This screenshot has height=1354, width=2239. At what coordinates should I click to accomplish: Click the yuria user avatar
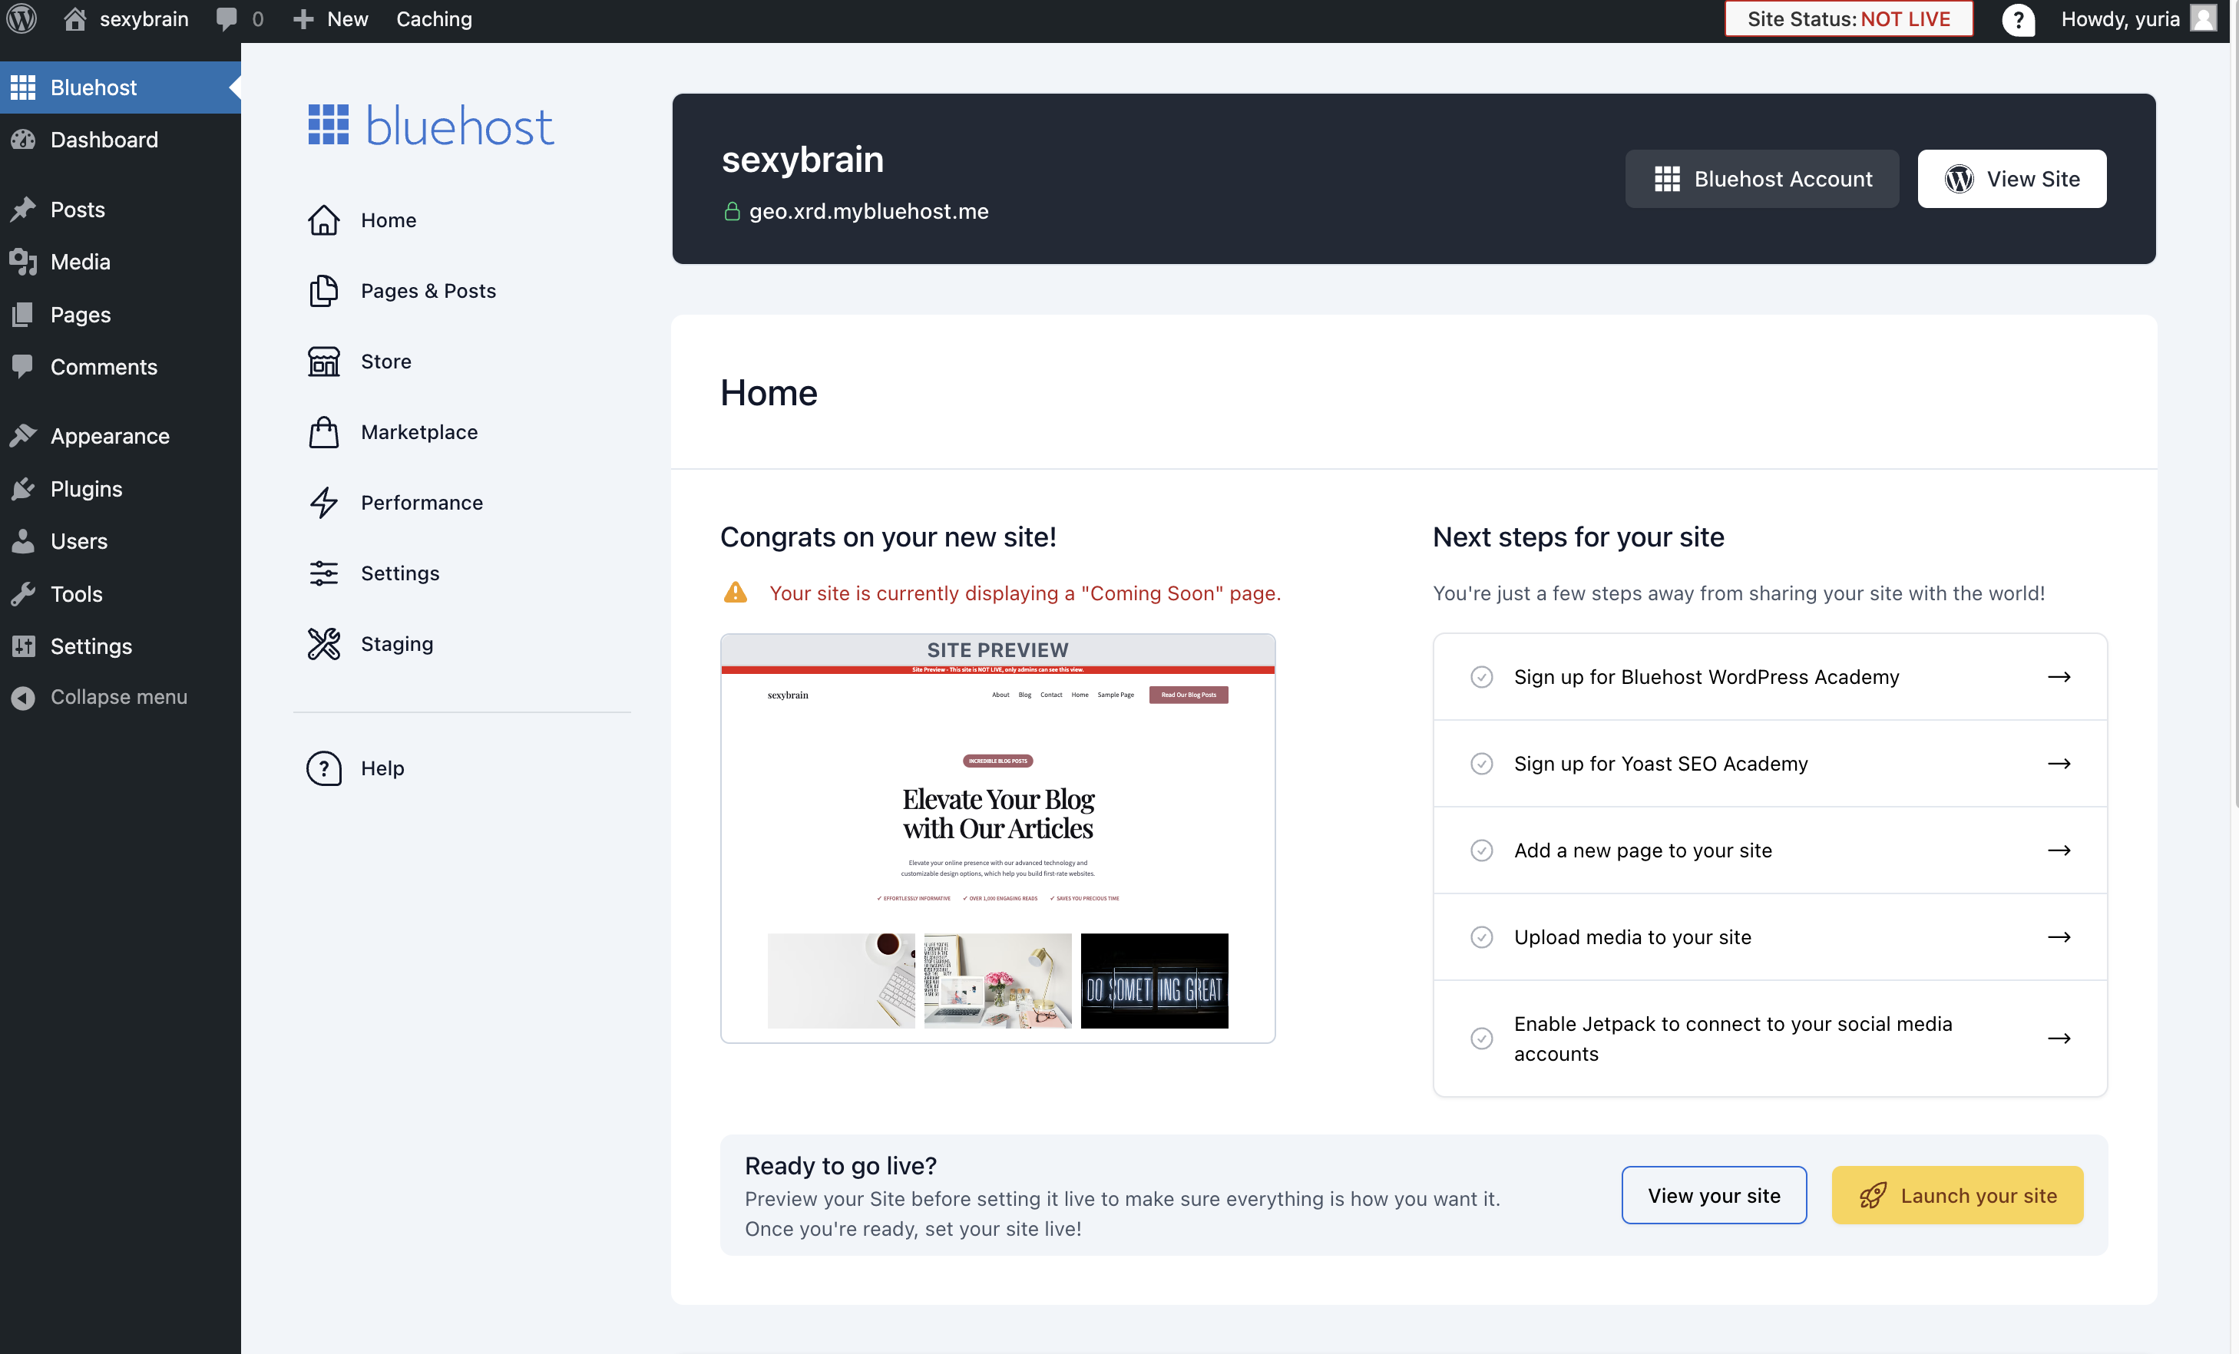tap(2203, 19)
